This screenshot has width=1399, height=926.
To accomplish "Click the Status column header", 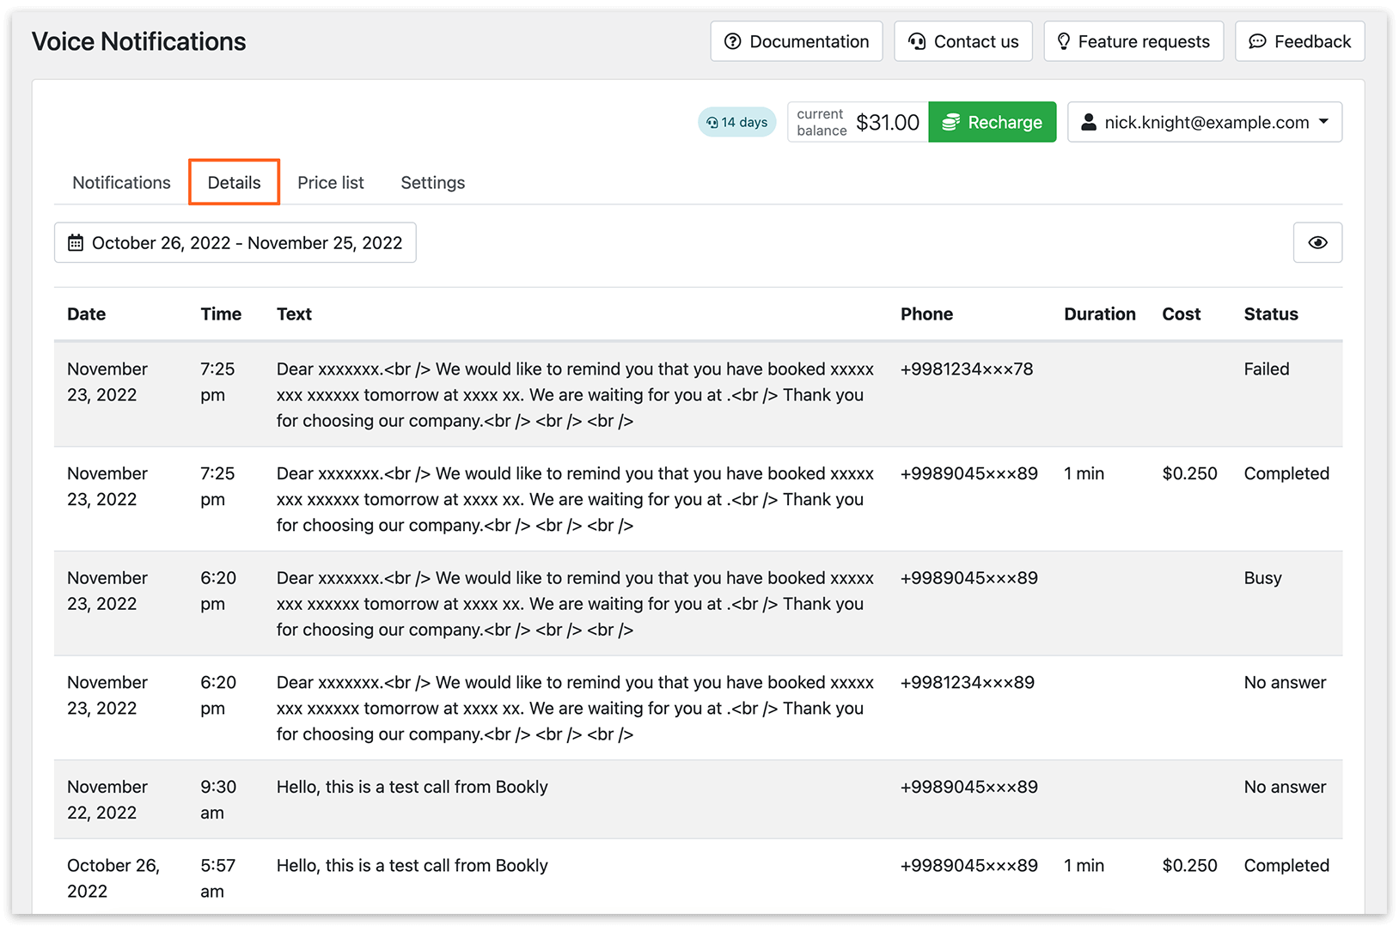I will click(x=1271, y=314).
